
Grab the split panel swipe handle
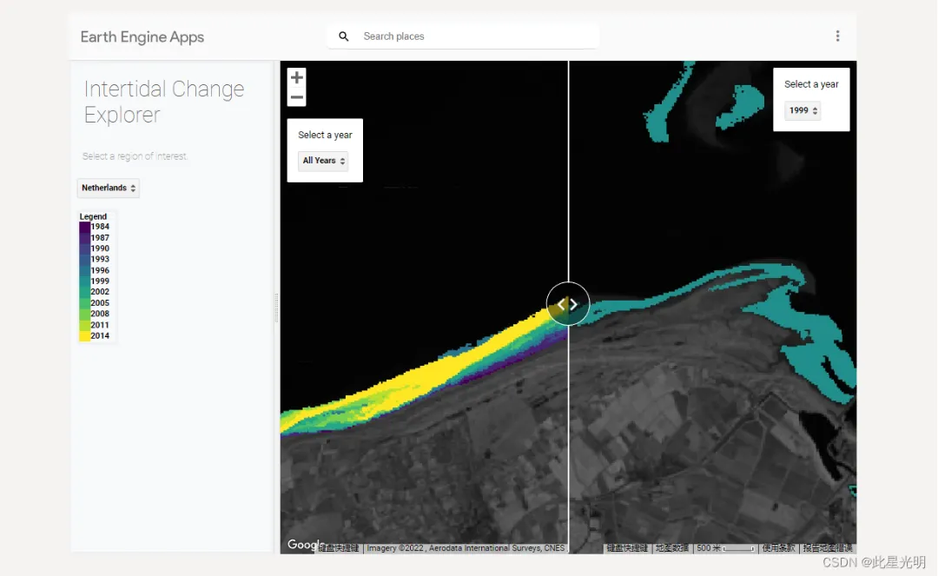click(x=568, y=304)
